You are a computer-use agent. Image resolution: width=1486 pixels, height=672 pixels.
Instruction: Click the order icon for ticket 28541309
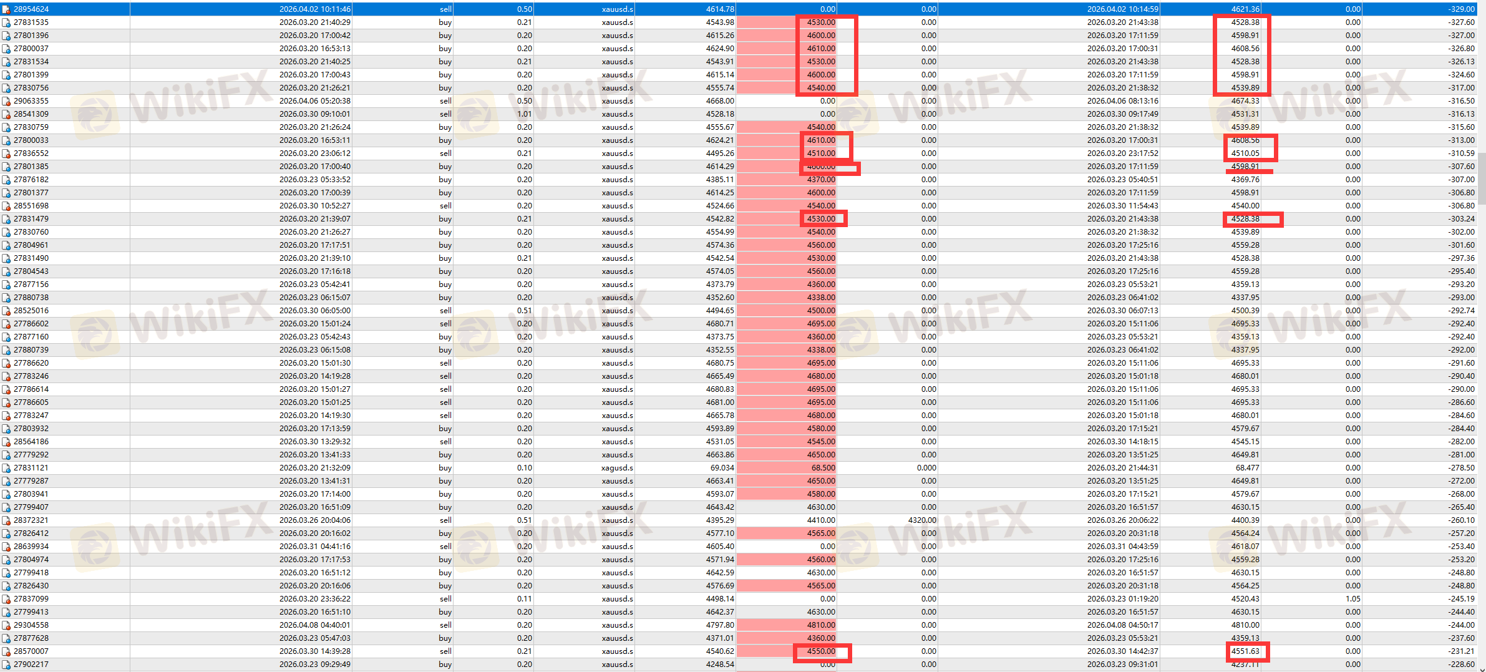(6, 114)
